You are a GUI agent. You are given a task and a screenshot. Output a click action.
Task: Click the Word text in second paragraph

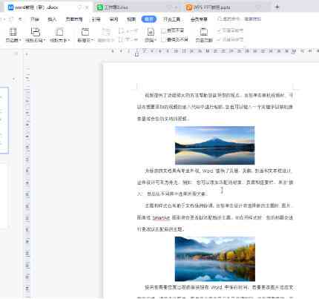pos(208,171)
